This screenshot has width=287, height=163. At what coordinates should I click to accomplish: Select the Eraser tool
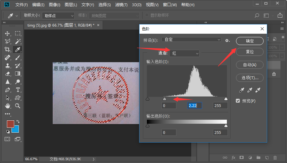tap(7, 74)
